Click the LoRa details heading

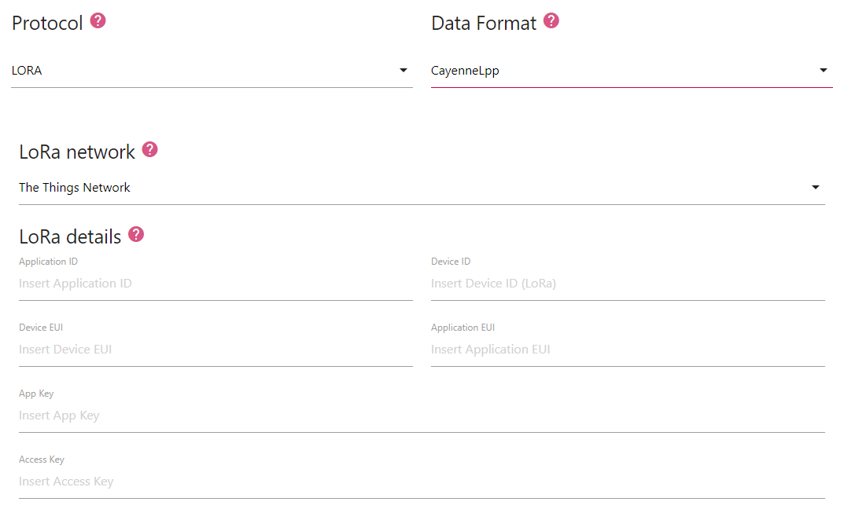(70, 236)
